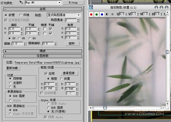Select the 总面积 filter option
This screenshot has width=171, height=122.
tap(10, 83)
